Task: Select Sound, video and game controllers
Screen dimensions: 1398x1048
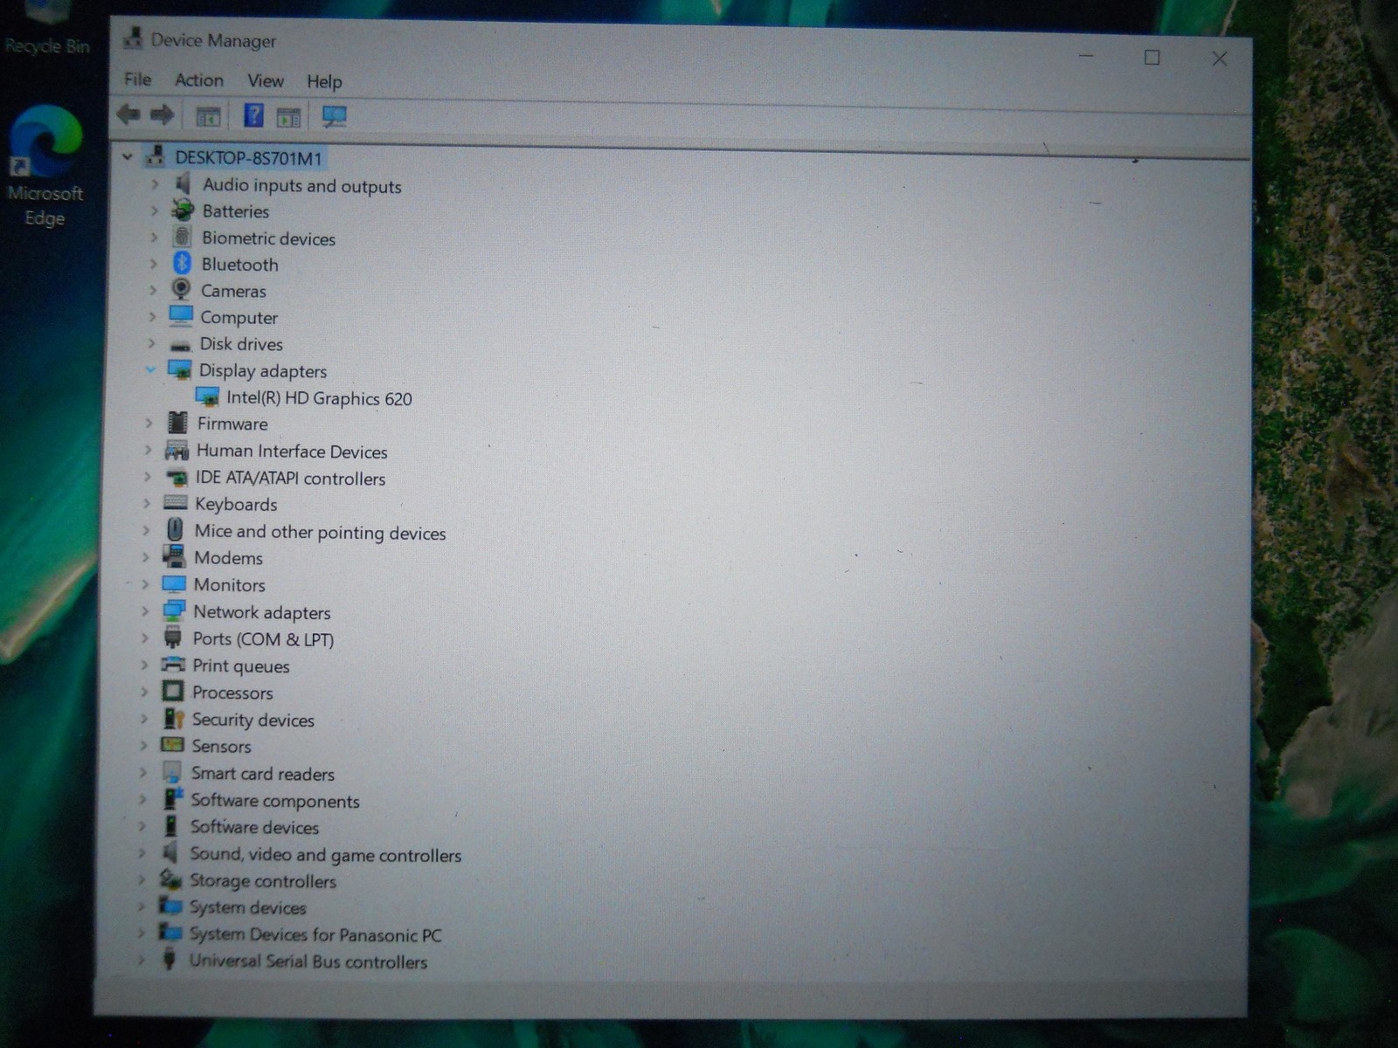Action: pos(326,854)
